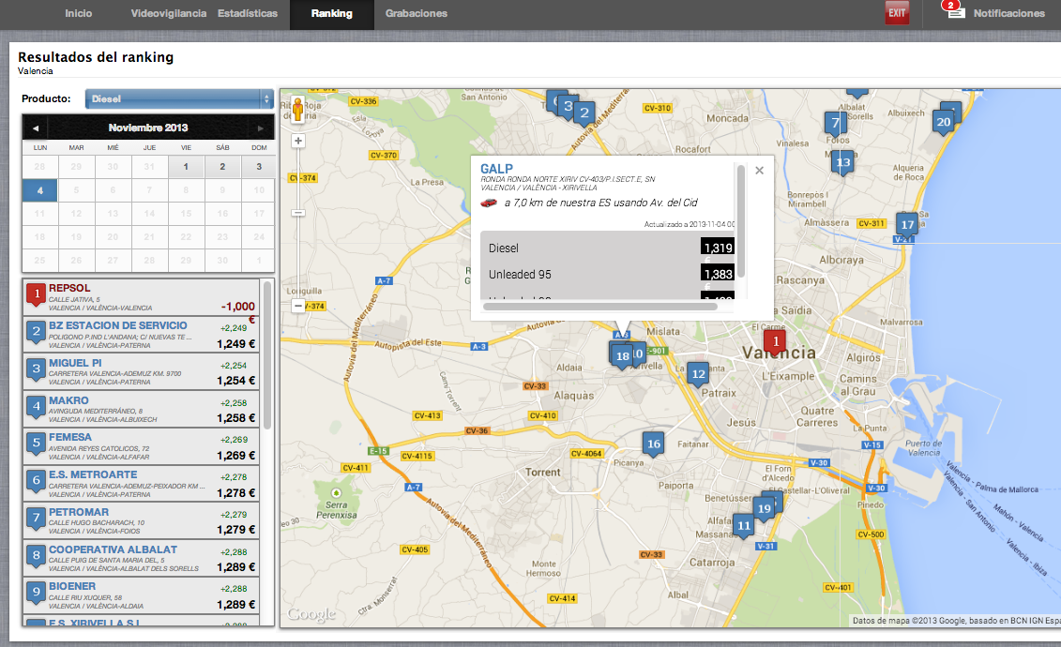
Task: Select November 3 in the calendar
Action: pyautogui.click(x=259, y=166)
